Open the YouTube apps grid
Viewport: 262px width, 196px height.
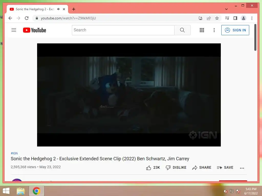pyautogui.click(x=202, y=30)
